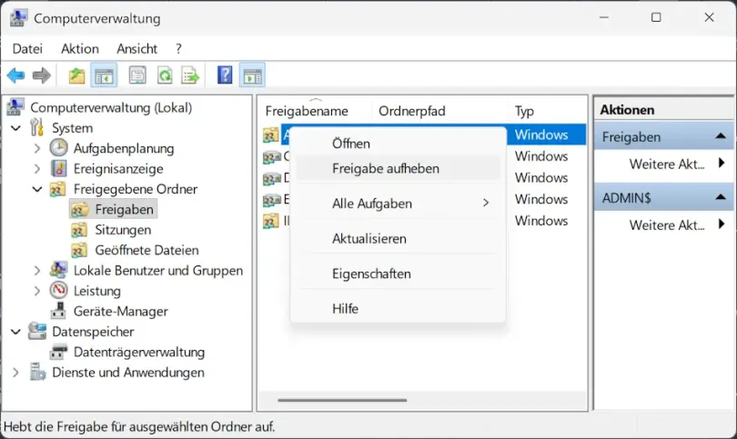Screen dimensions: 737x439
Task: Expand the Leistung node
Action: point(37,291)
